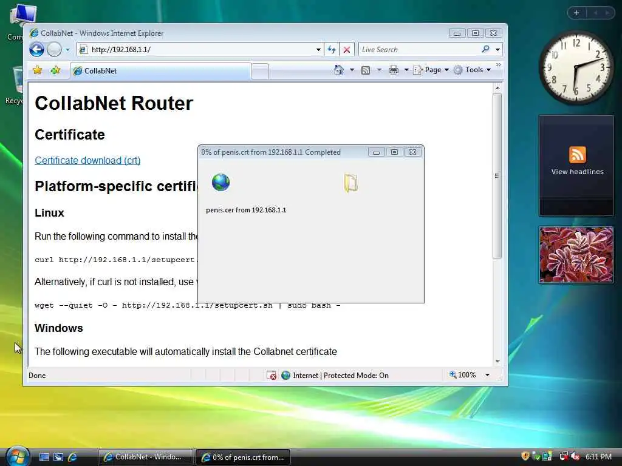Refresh the page with the refresh icon
The height and width of the screenshot is (466, 622).
(x=331, y=50)
